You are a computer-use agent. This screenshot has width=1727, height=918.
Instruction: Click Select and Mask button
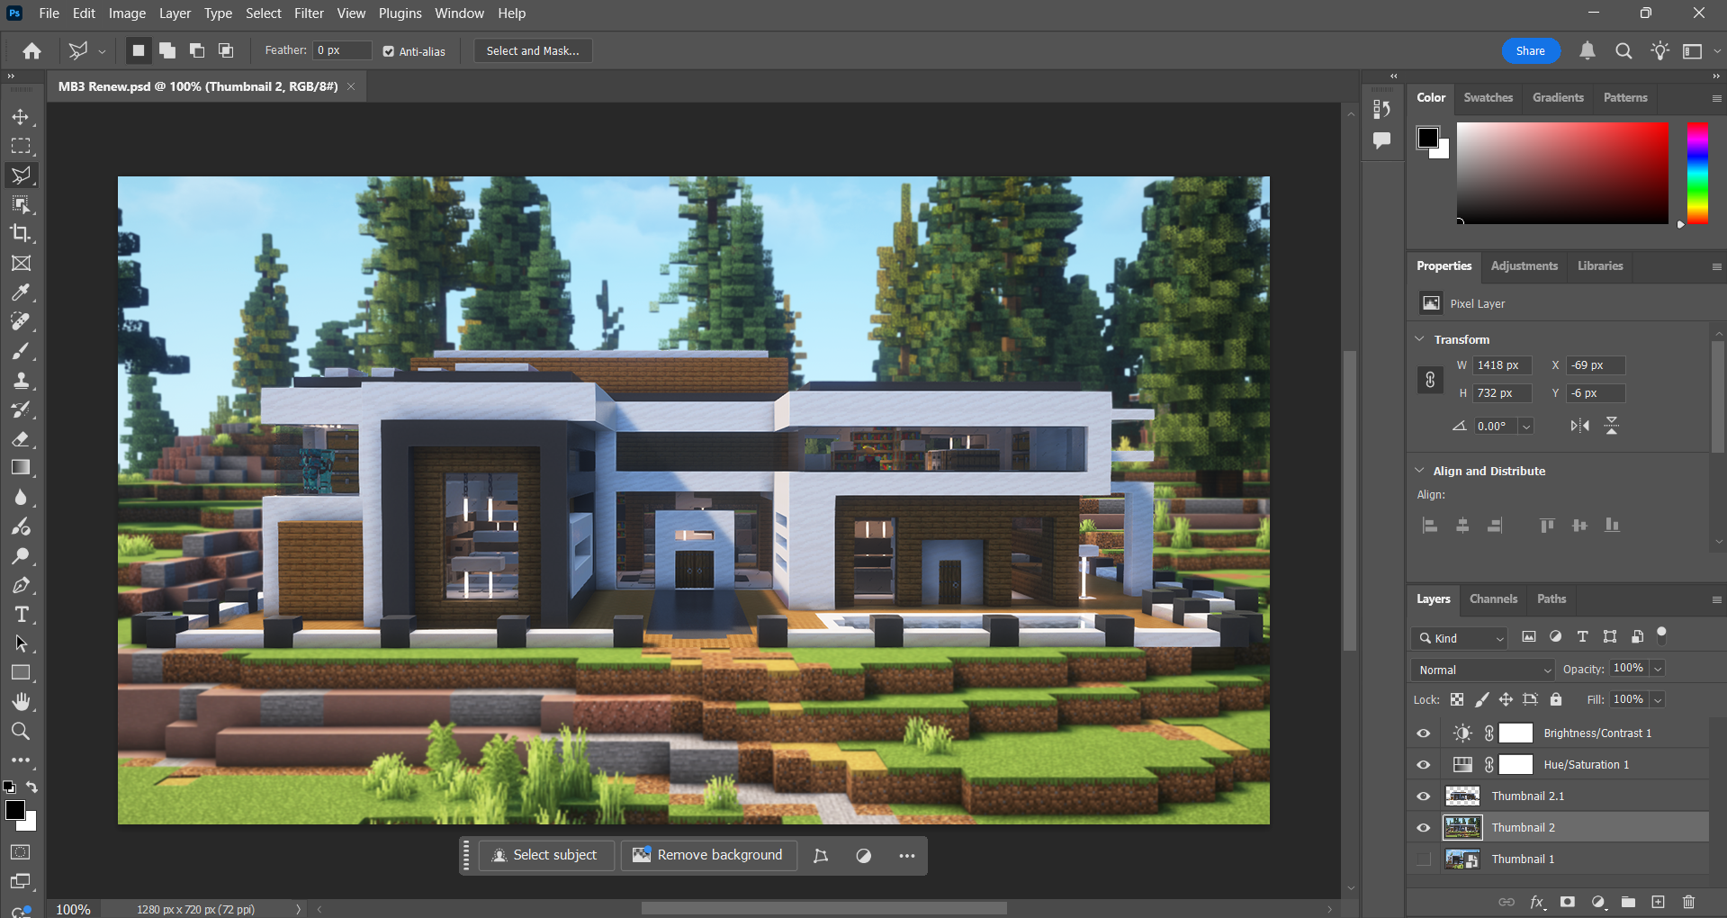pyautogui.click(x=533, y=50)
